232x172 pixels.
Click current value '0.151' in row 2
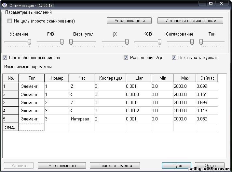point(207,94)
